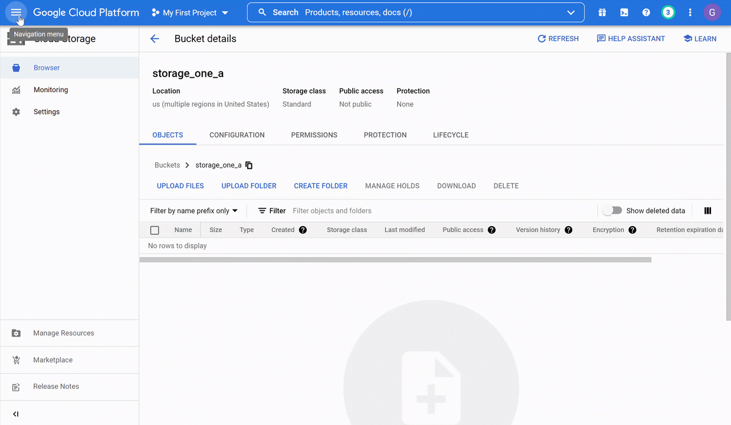Click the Download button
731x425 pixels.
pyautogui.click(x=457, y=186)
